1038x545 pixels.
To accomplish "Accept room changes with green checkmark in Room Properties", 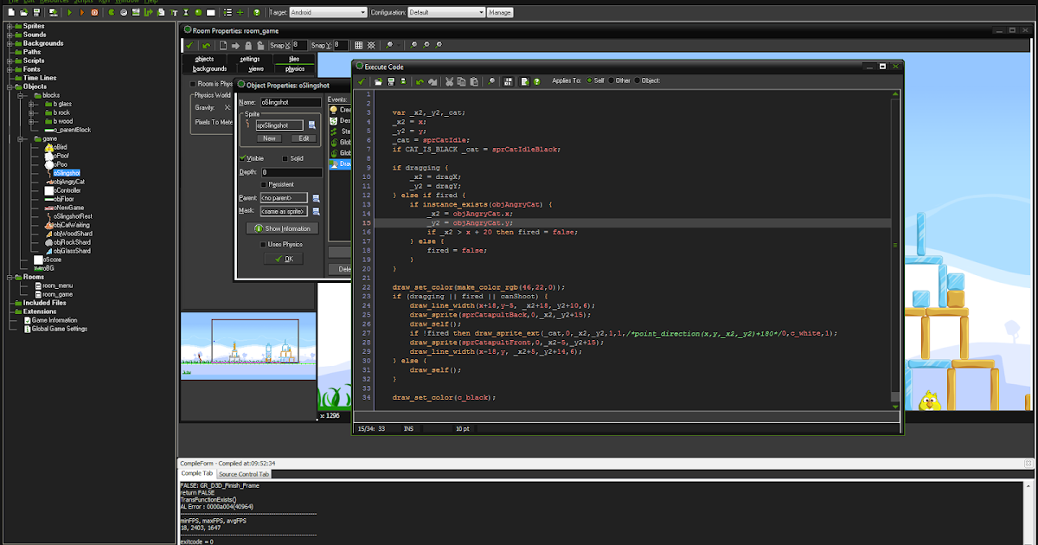I will [189, 45].
